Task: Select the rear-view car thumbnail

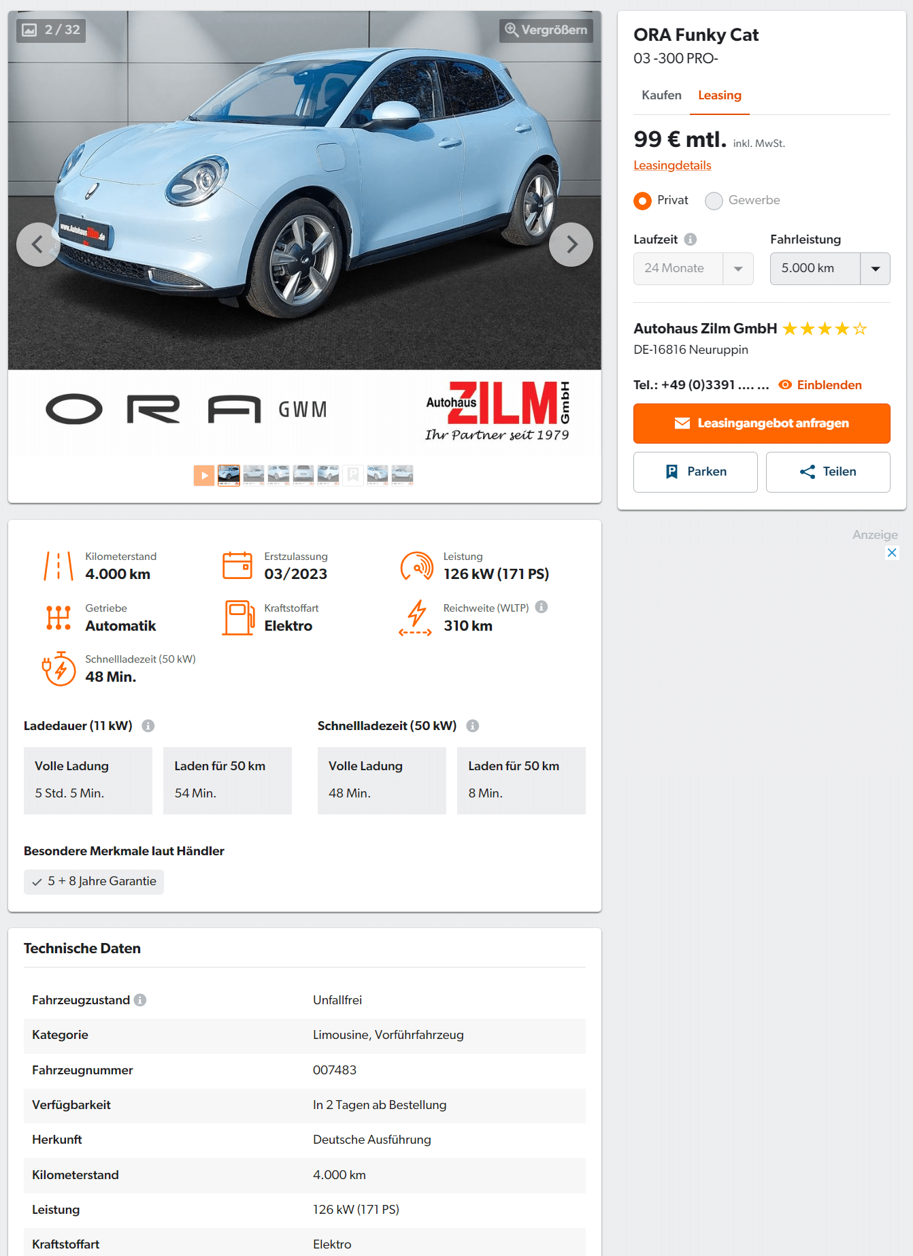Action: [x=303, y=475]
